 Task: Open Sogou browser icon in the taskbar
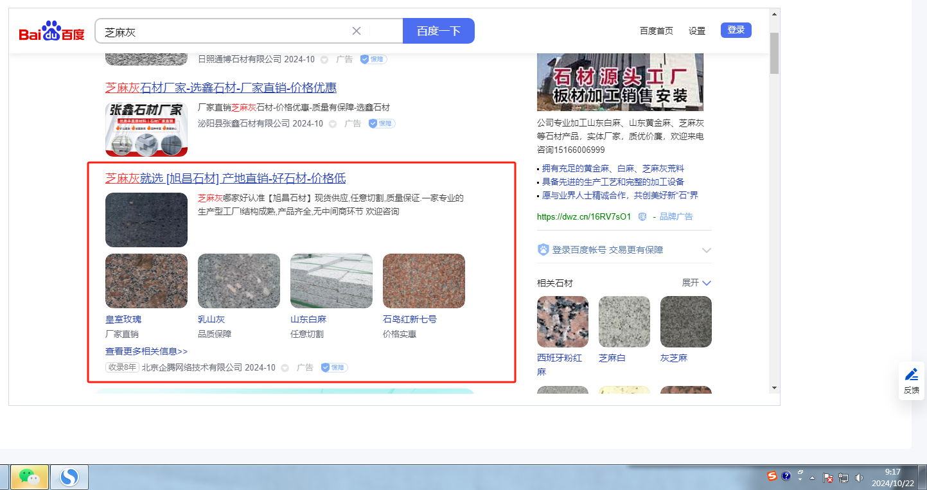point(69,477)
